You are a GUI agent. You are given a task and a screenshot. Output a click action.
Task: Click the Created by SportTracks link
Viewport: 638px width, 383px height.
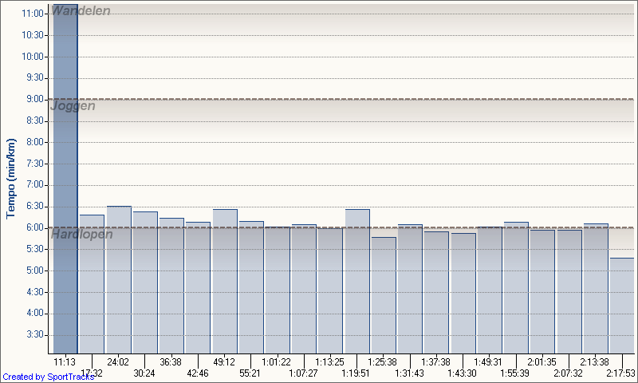pyautogui.click(x=48, y=377)
